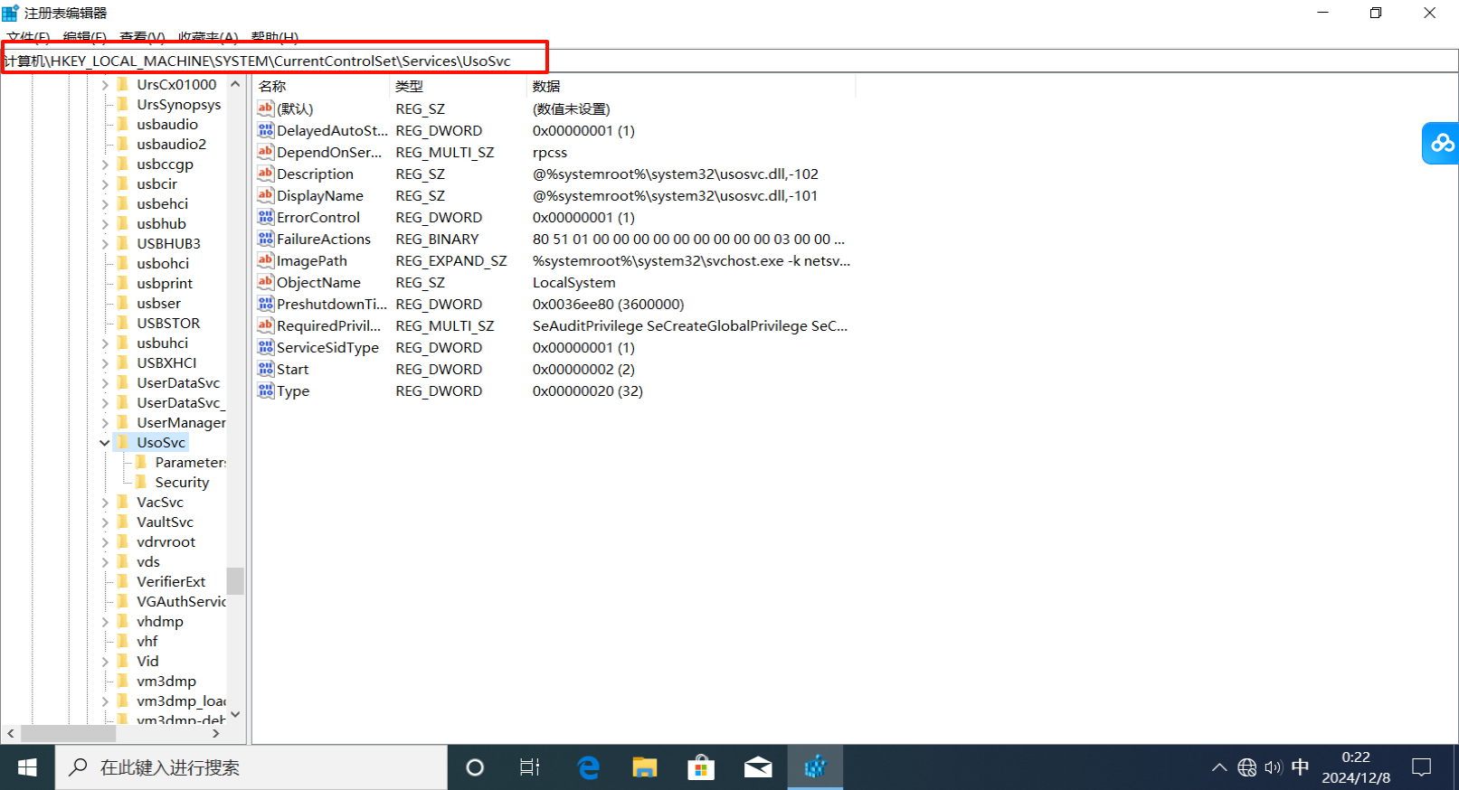Select the UsoSvc tree key
1459x790 pixels.
point(161,442)
